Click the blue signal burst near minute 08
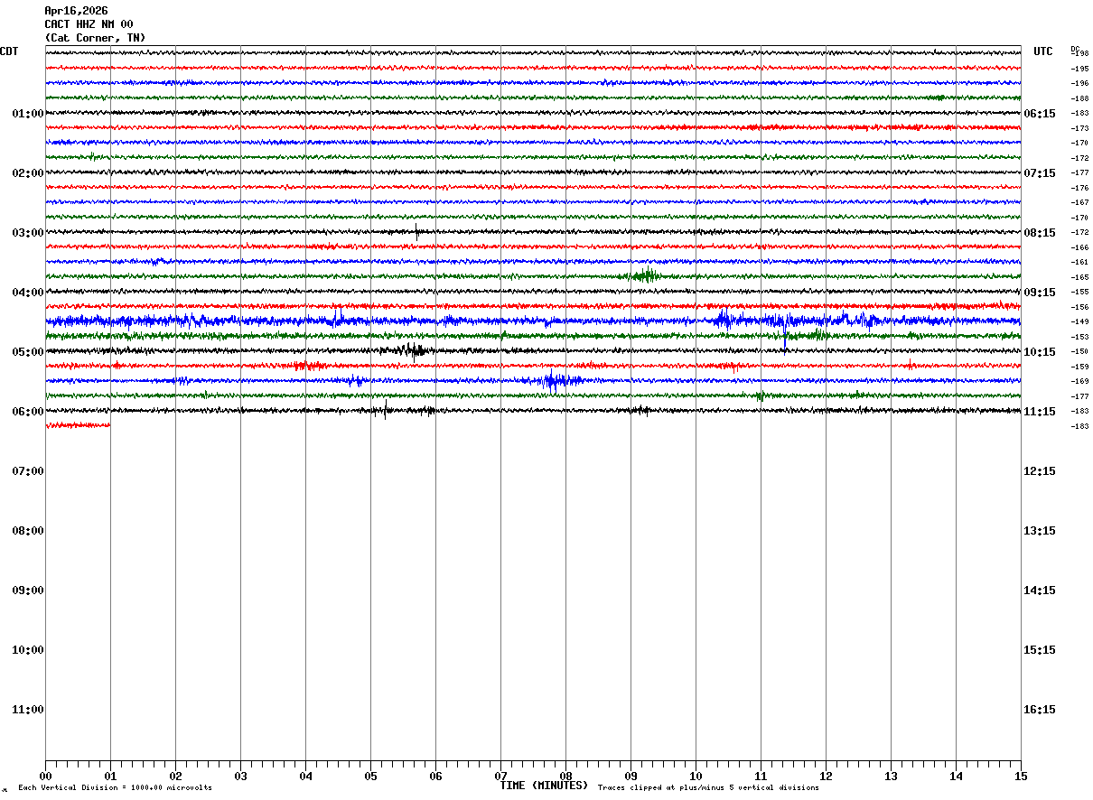 tap(553, 380)
